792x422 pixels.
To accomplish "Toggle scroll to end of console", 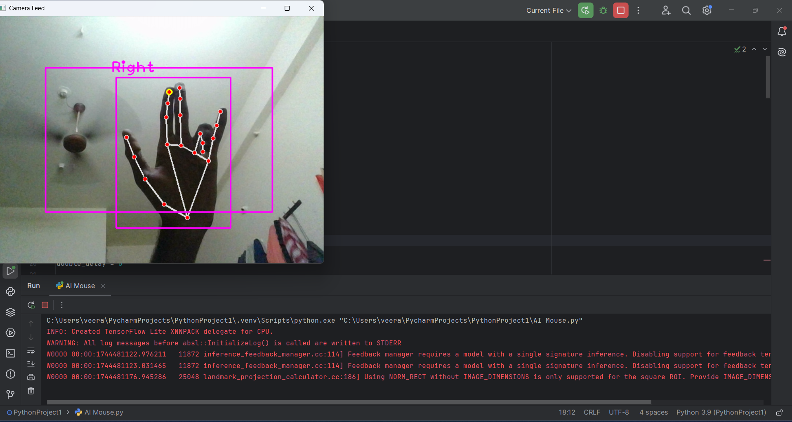I will click(x=31, y=364).
